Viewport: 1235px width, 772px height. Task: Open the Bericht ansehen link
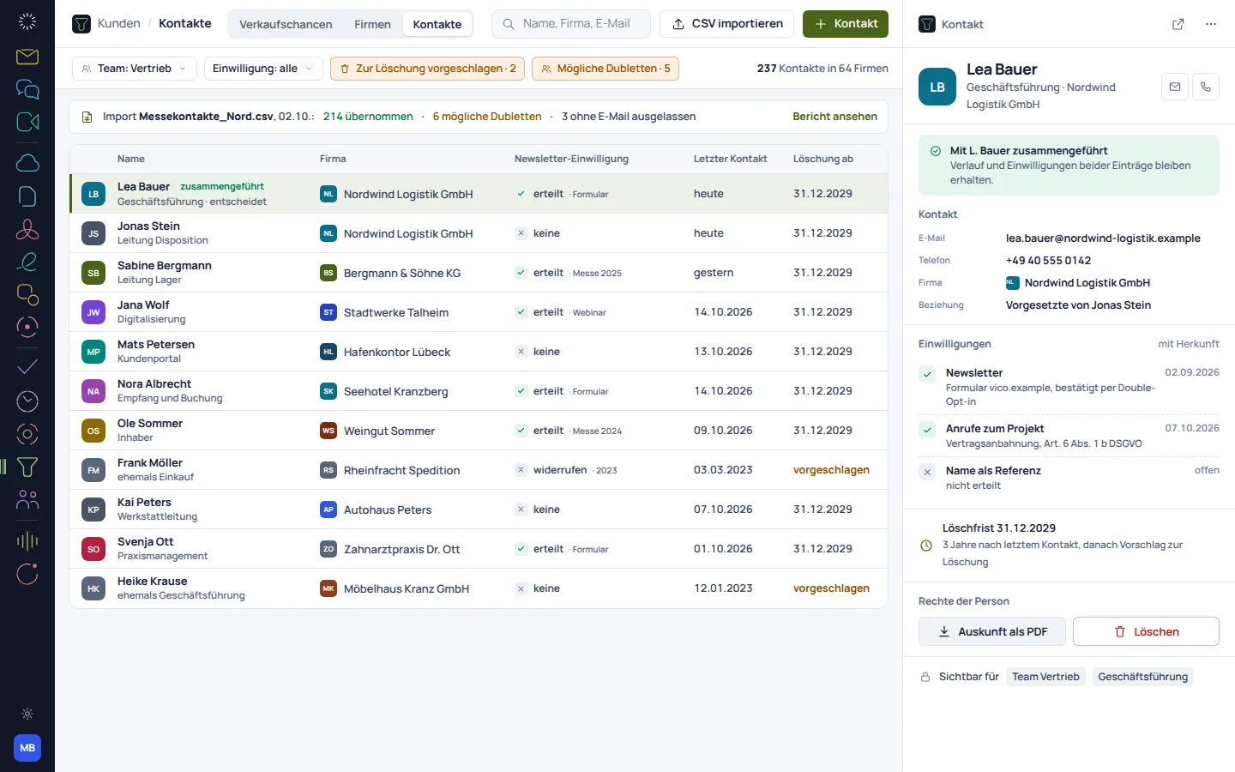(x=834, y=117)
